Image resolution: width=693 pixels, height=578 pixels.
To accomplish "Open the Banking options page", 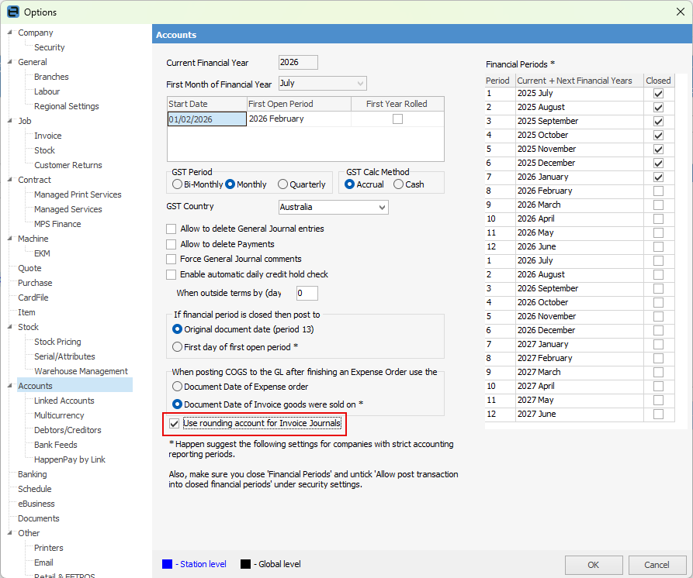I will (x=33, y=474).
